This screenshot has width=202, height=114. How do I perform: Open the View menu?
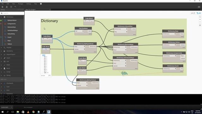pyautogui.click(x=14, y=4)
